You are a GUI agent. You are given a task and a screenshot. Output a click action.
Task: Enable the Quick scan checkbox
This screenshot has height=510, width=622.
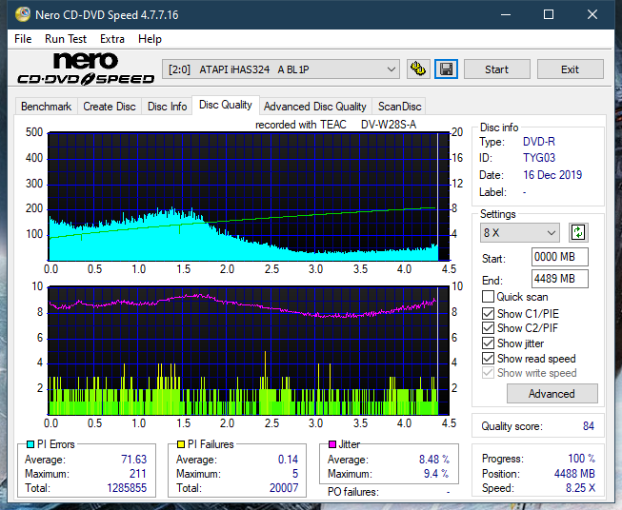tap(488, 297)
